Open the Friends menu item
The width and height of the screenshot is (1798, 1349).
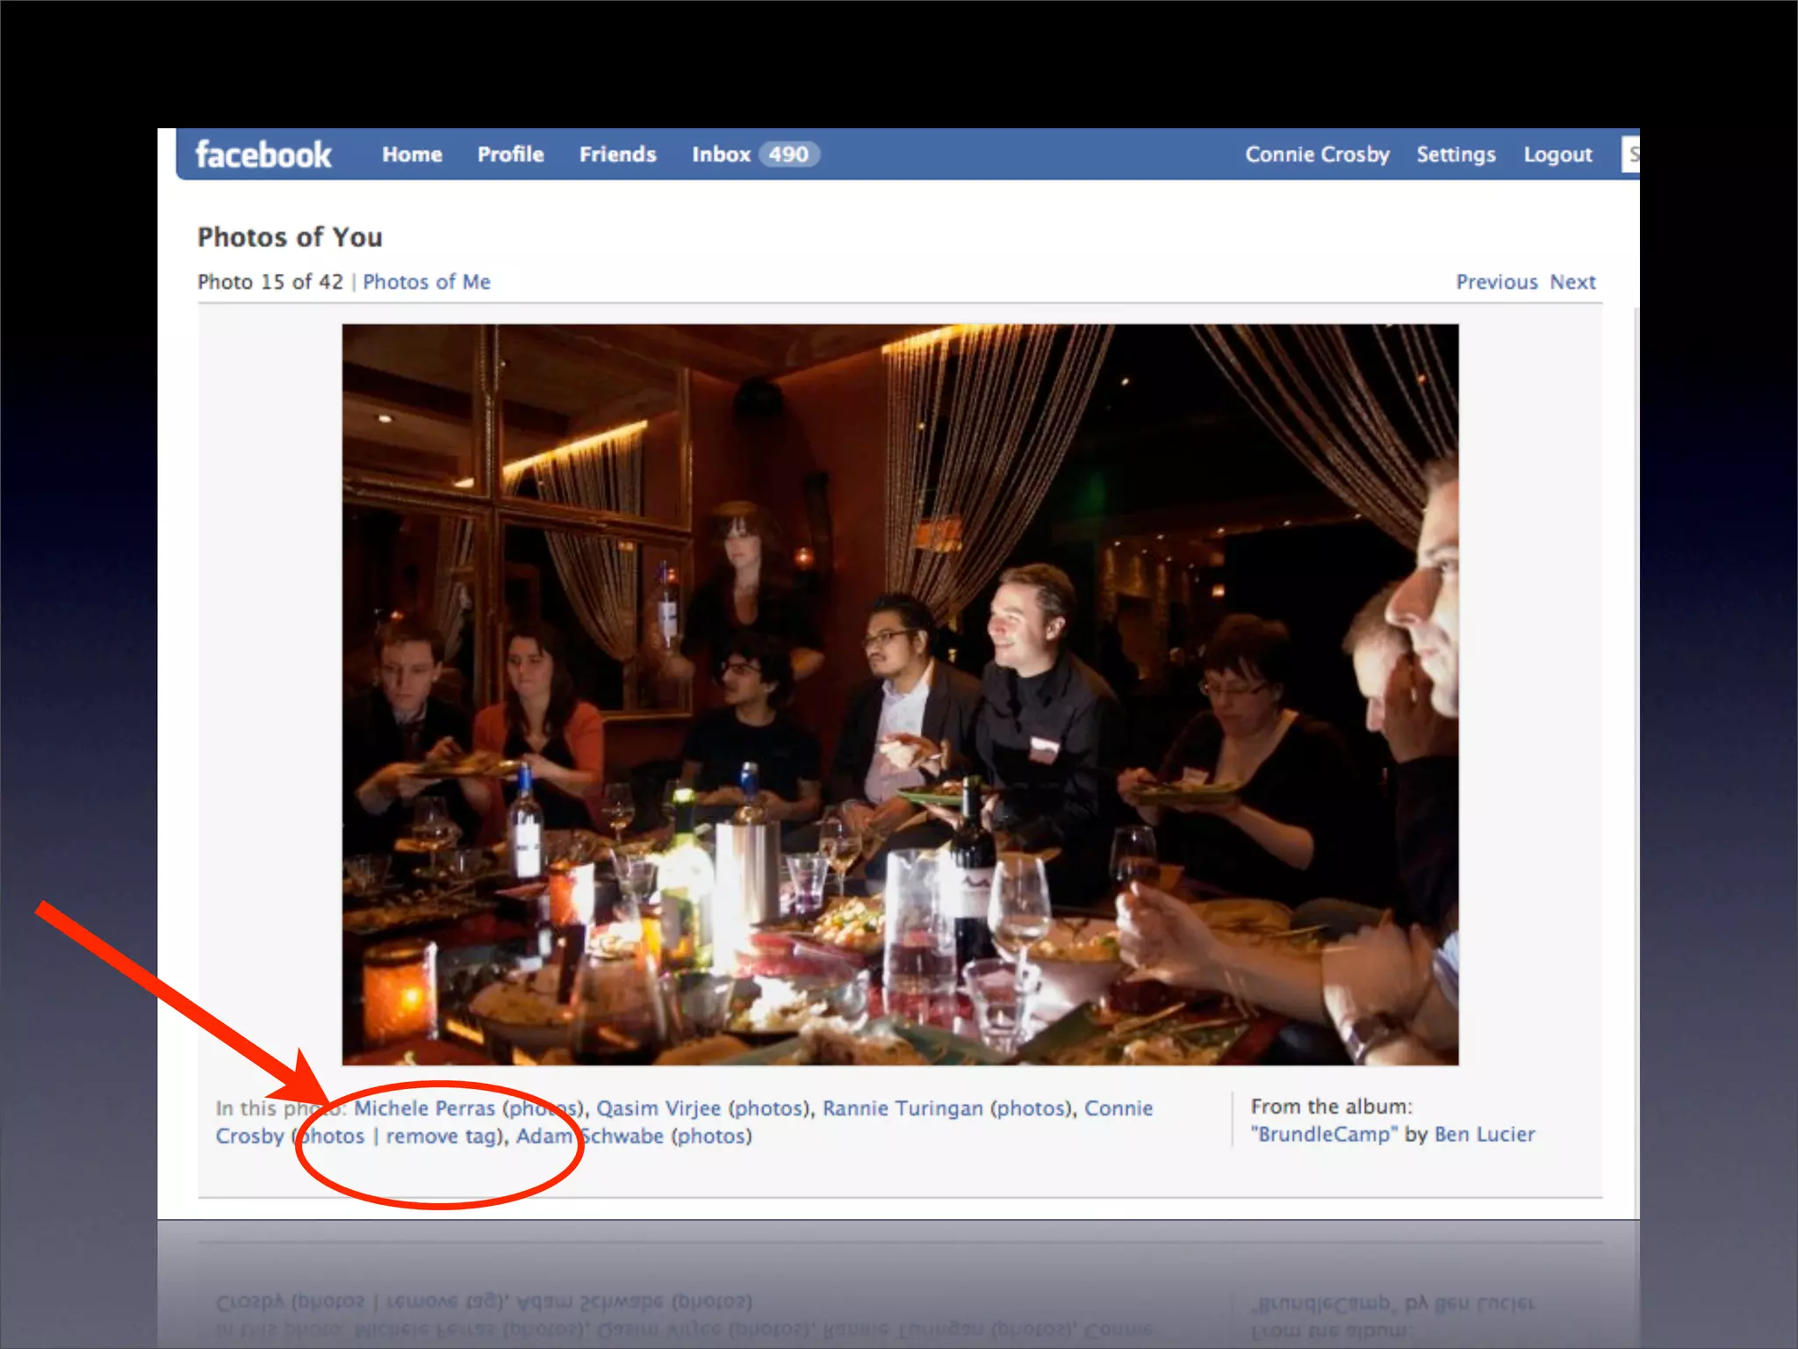pyautogui.click(x=617, y=155)
